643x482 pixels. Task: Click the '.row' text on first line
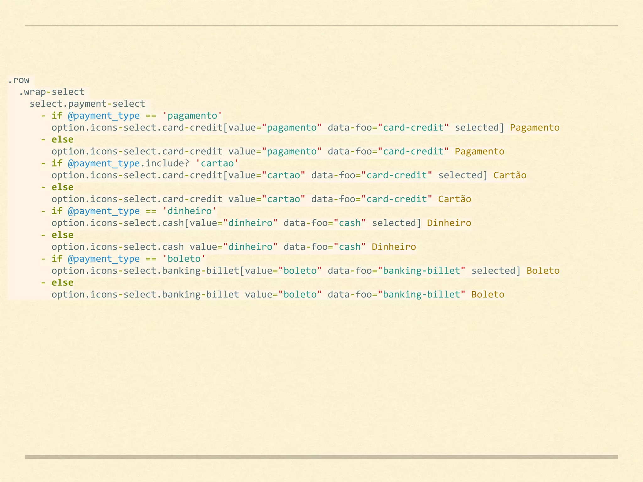[19, 80]
